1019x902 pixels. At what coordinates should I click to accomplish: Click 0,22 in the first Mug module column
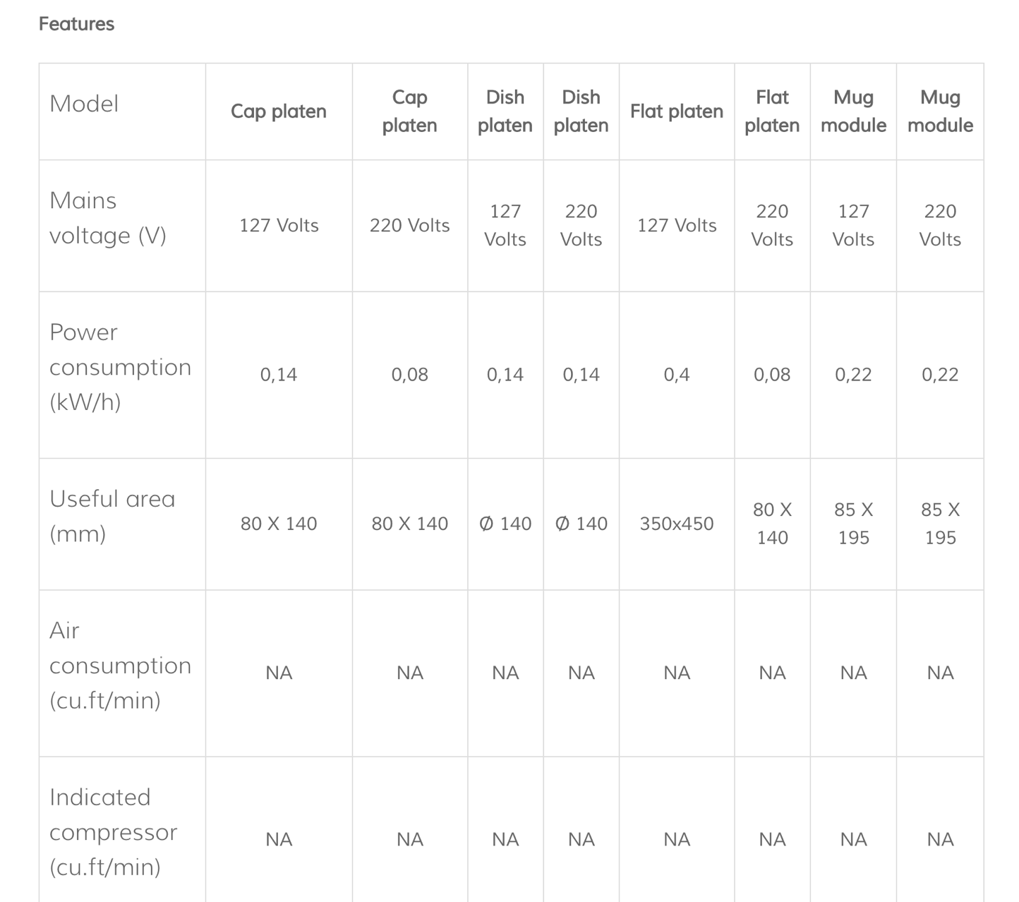tap(852, 375)
